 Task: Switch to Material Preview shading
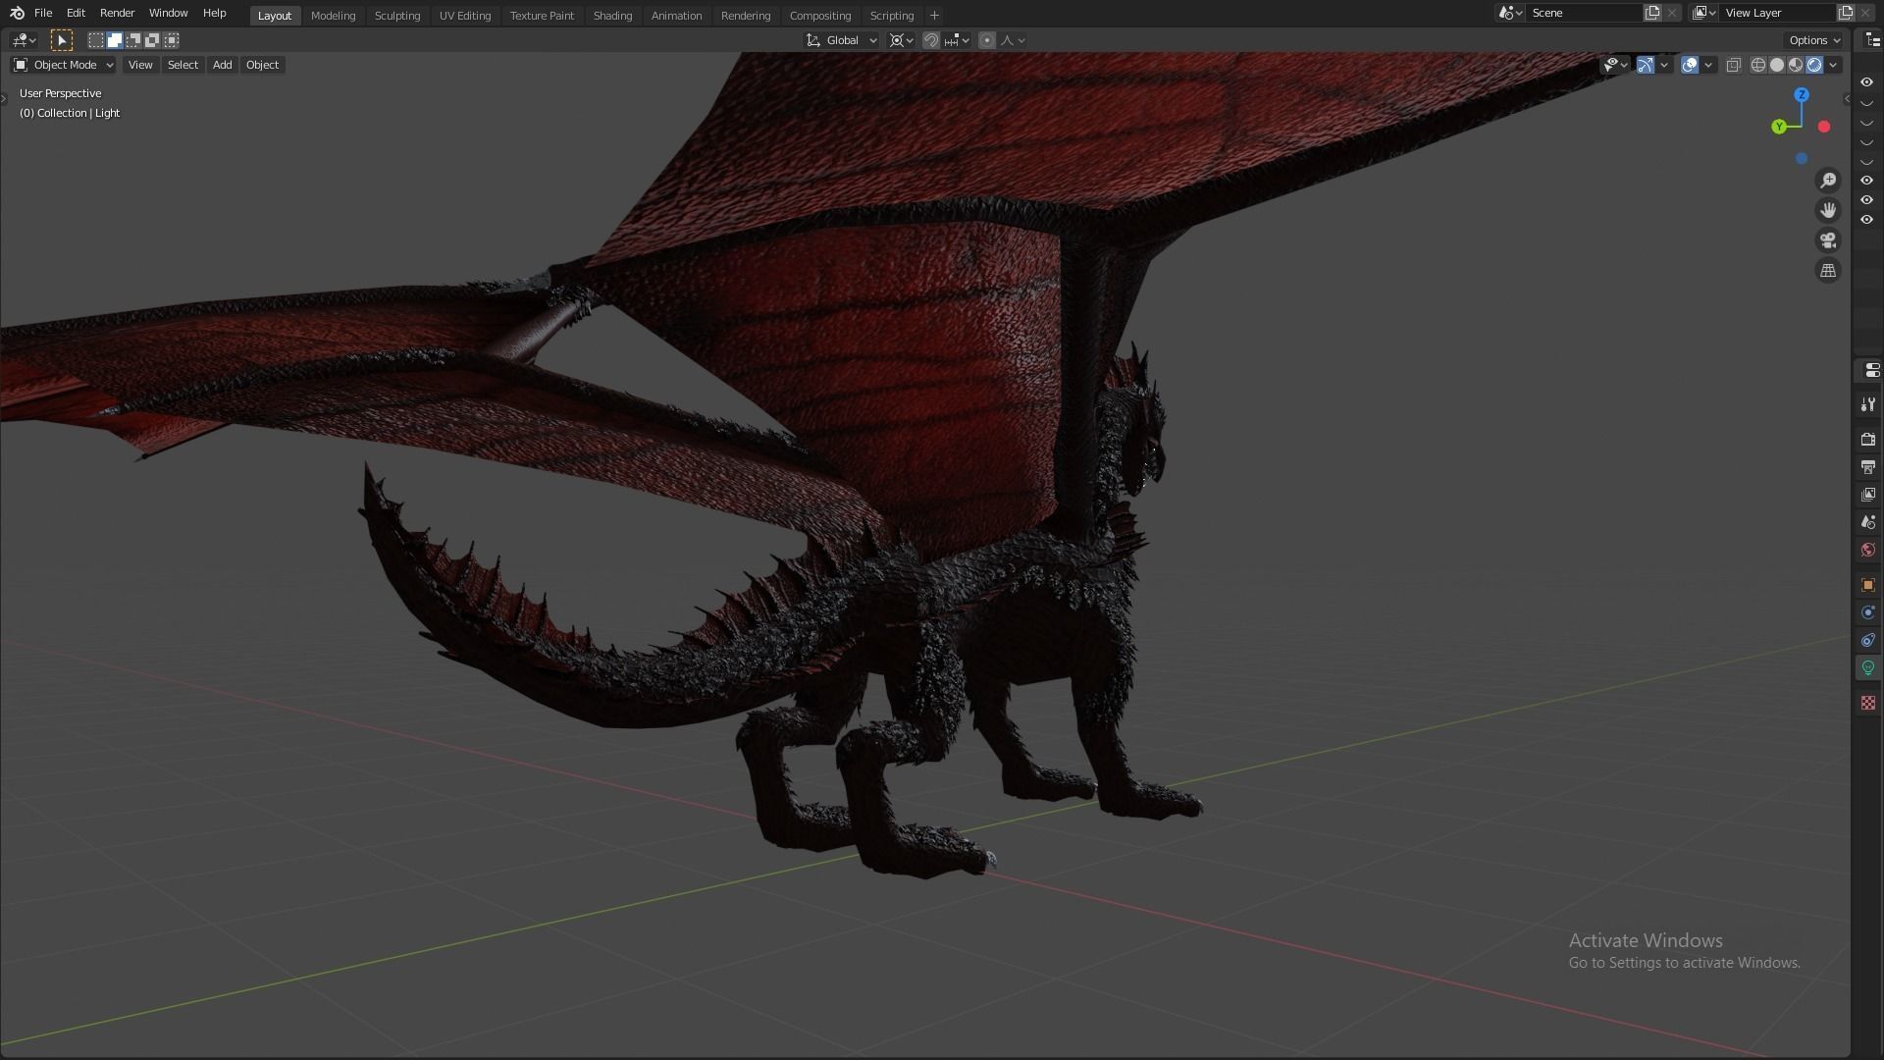(x=1796, y=65)
